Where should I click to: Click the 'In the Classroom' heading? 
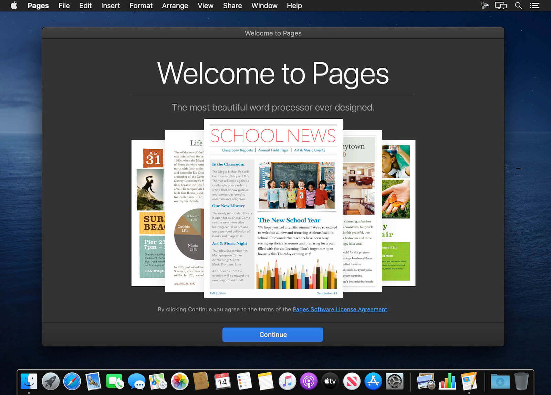(x=228, y=164)
